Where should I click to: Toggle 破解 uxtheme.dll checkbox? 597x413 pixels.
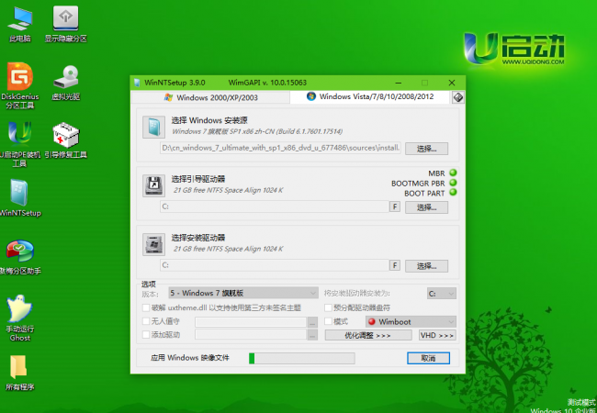[x=146, y=307]
